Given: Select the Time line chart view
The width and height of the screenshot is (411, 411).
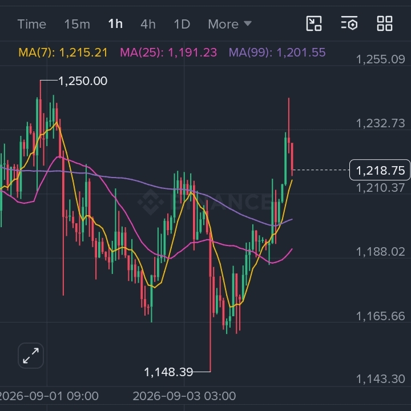Looking at the screenshot, I should pos(32,24).
